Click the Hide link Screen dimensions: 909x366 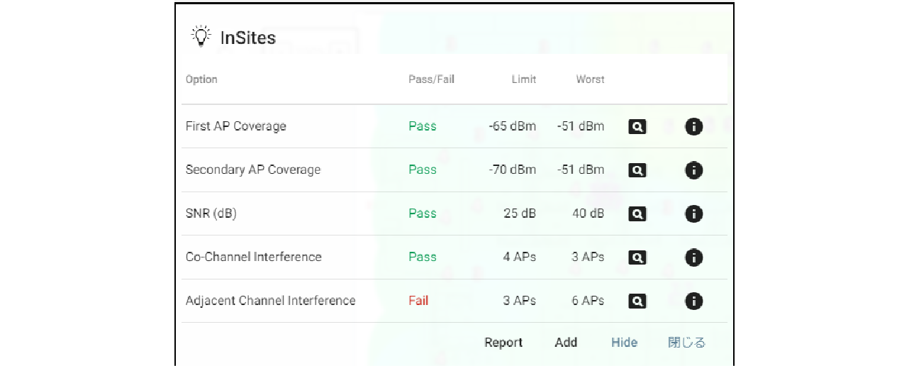pos(624,343)
